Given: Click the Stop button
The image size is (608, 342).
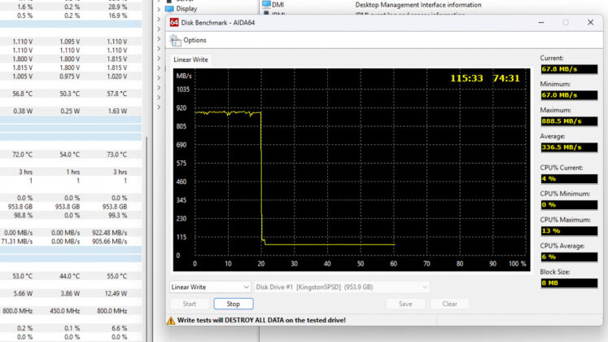Looking at the screenshot, I should (x=234, y=304).
